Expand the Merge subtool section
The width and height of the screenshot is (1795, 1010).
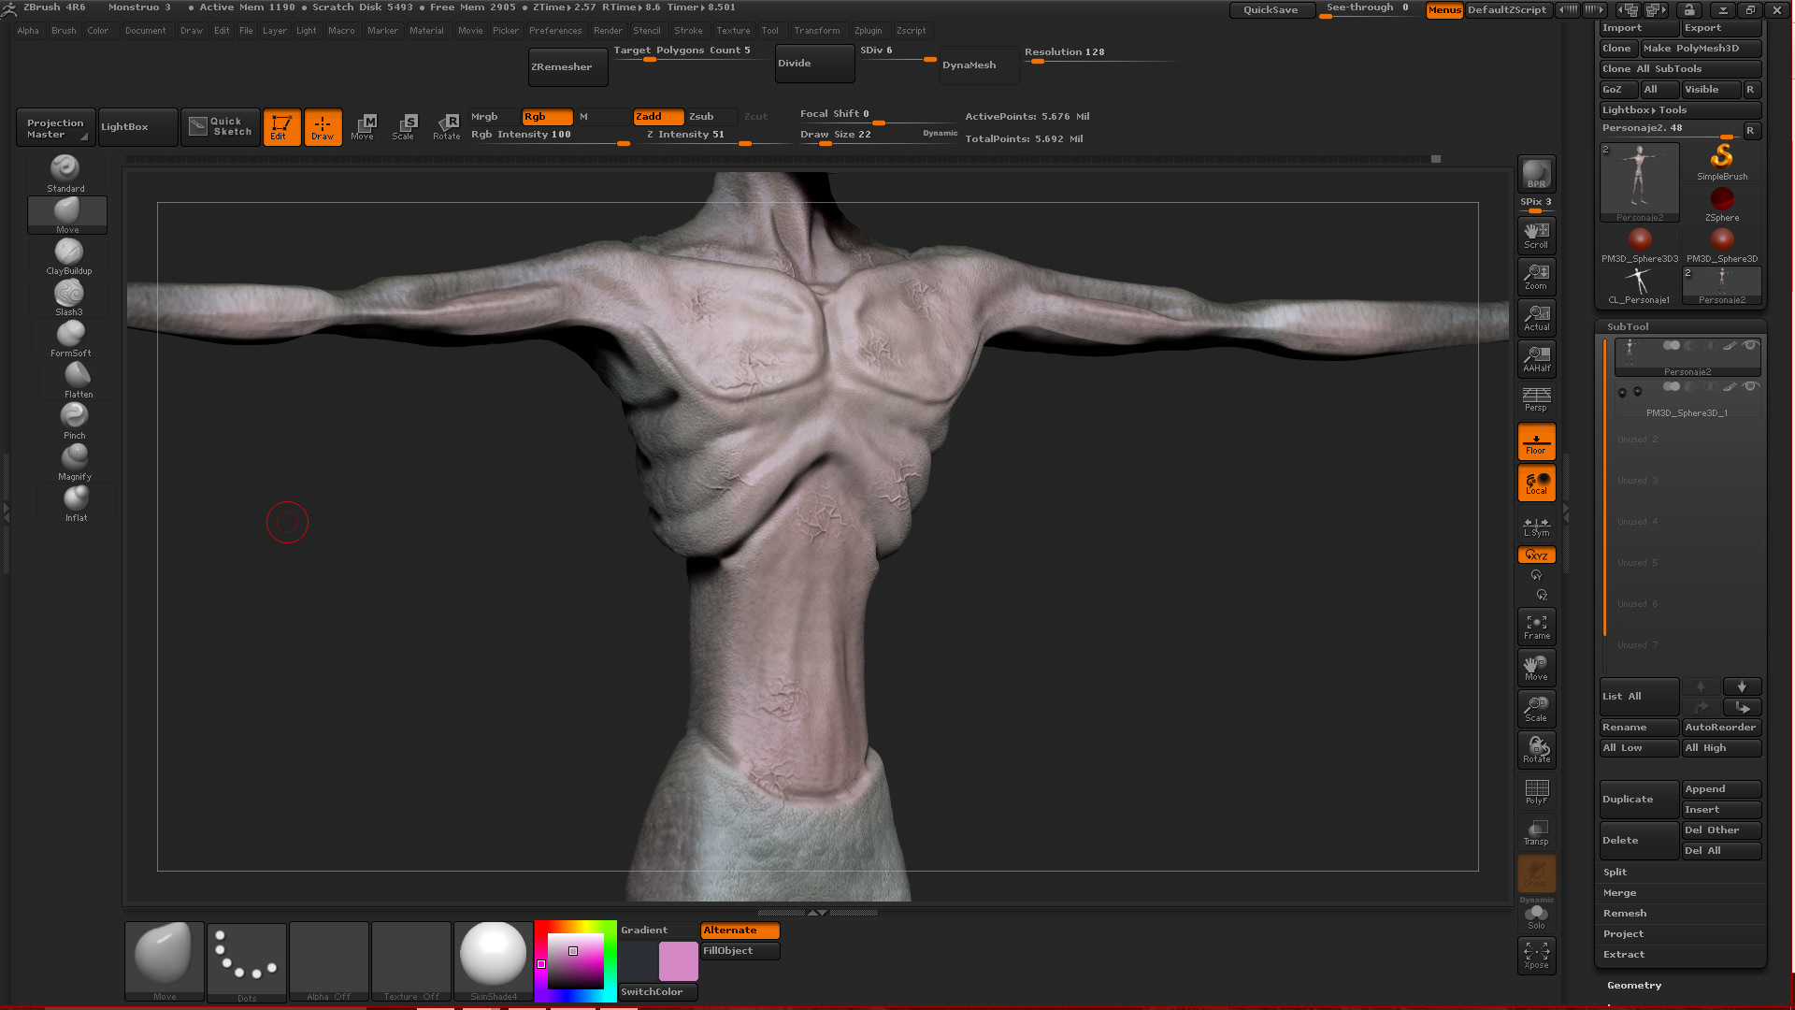1619,893
